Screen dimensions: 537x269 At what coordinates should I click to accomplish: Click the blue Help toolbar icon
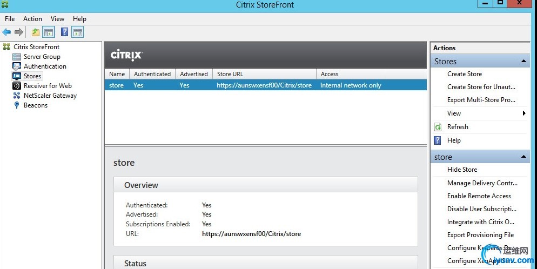64,32
